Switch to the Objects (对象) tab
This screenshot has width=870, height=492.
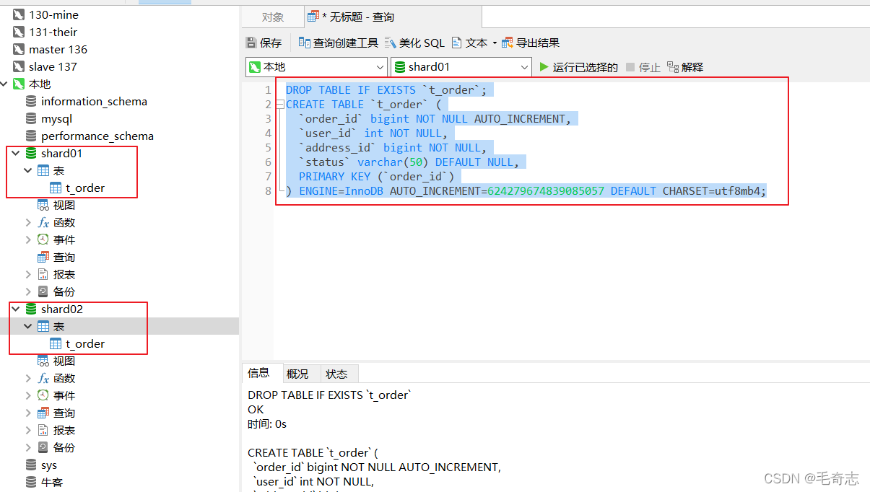click(273, 17)
